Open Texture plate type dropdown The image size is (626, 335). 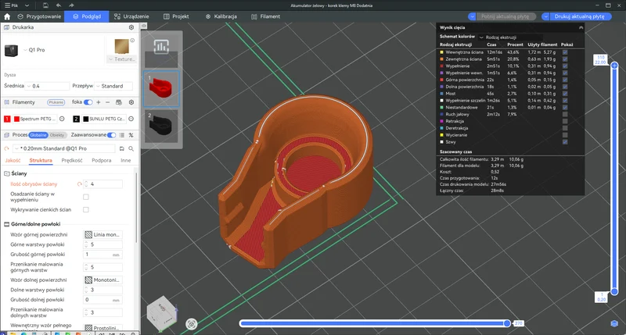click(x=122, y=59)
